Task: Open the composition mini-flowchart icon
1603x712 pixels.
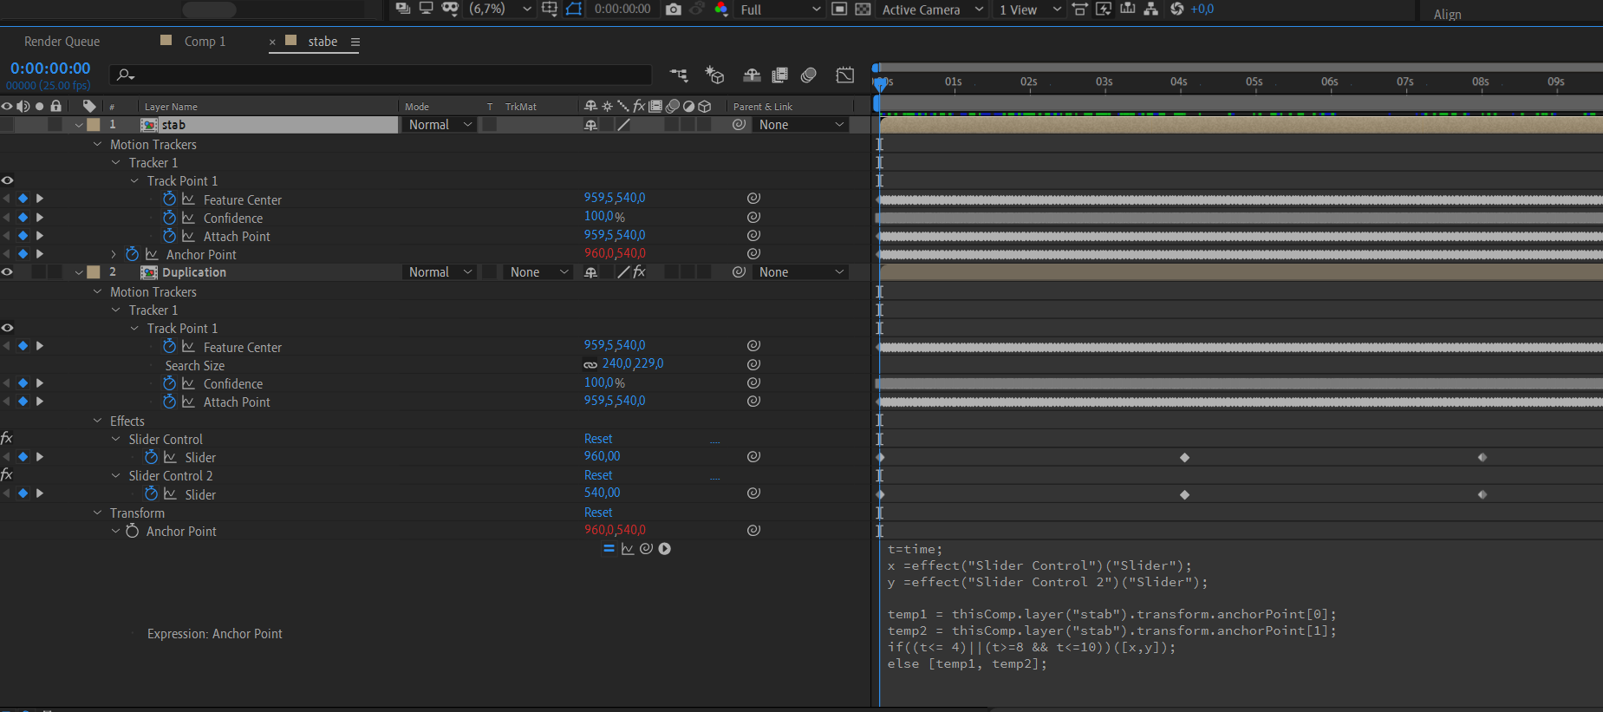Action: [678, 75]
